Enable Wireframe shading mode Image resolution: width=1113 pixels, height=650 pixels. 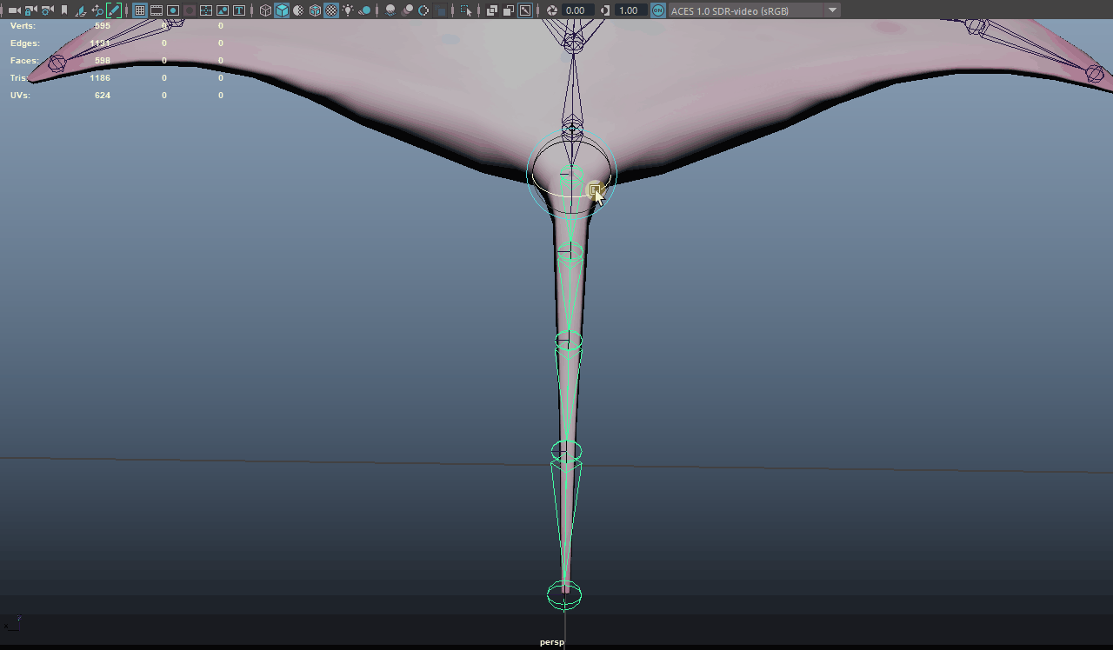[x=266, y=10]
